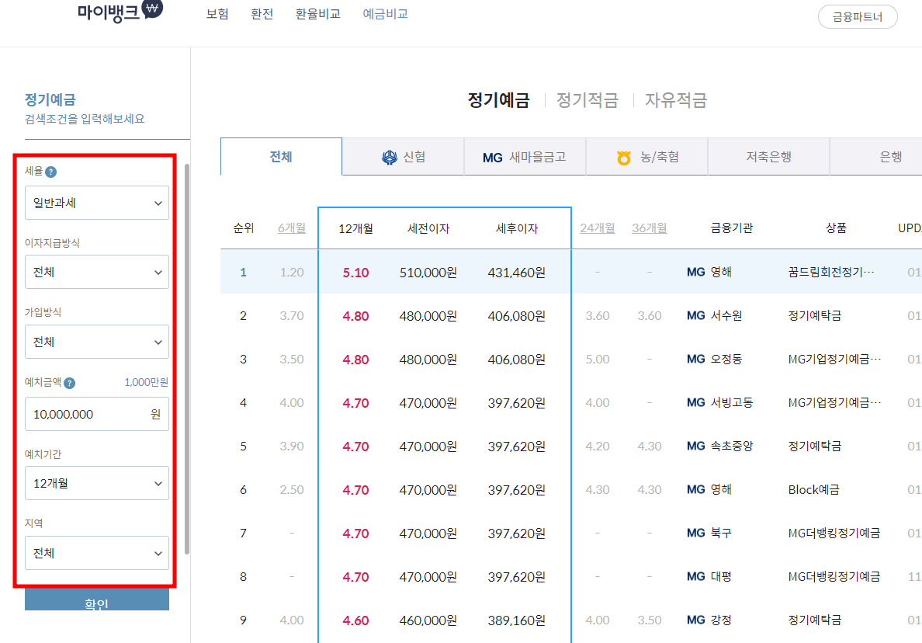The height and width of the screenshot is (643, 922).
Task: Sort by 24개월 column header
Action: (x=598, y=228)
